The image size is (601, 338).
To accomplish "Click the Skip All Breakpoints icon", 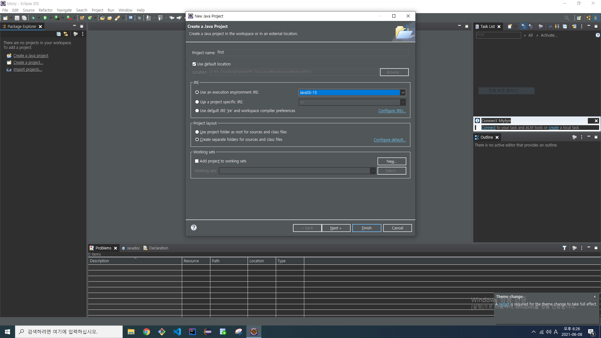I will click(139, 18).
